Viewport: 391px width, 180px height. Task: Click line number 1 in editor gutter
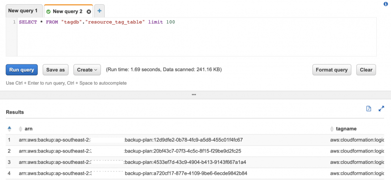15,22
